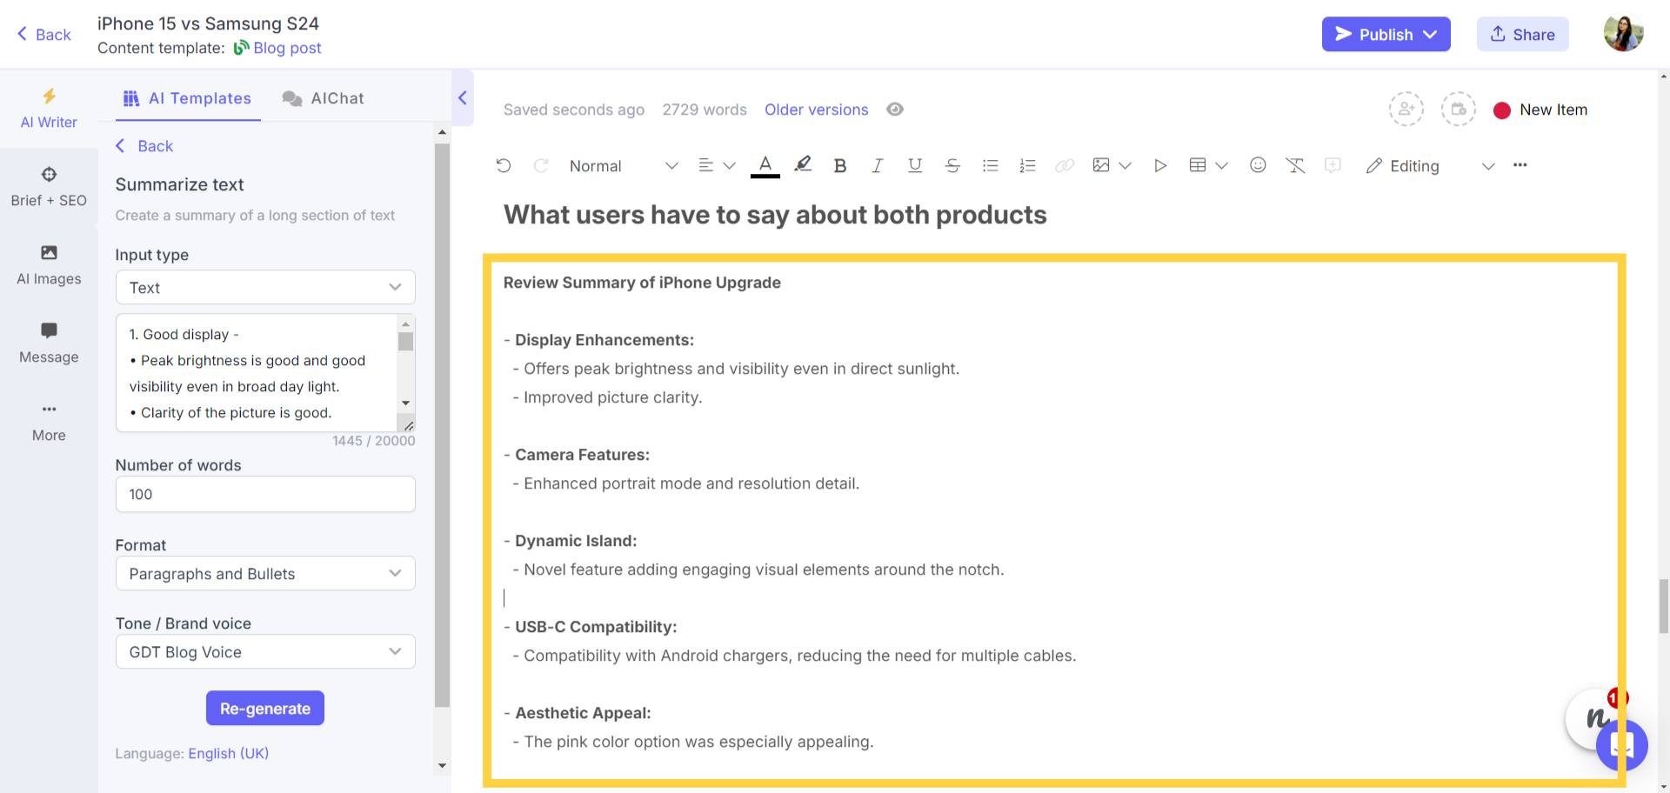
Task: Click the set due date icon
Action: (1459, 110)
